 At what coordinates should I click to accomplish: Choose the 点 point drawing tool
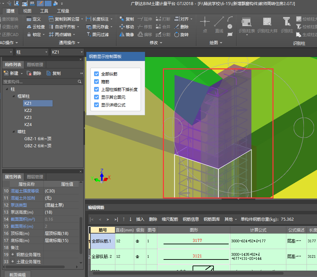point(205,24)
